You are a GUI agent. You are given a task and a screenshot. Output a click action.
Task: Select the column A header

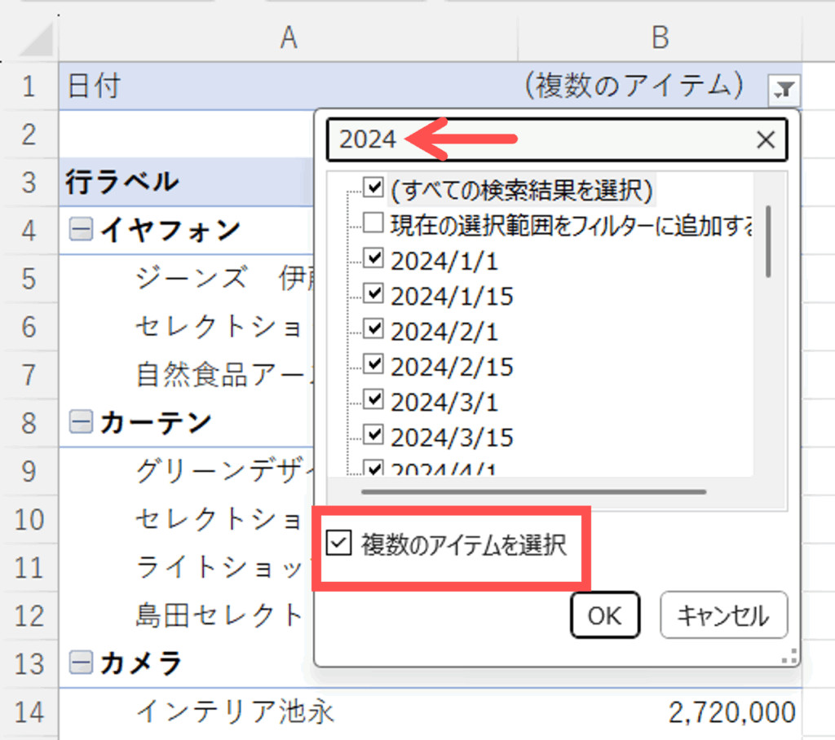tap(288, 37)
